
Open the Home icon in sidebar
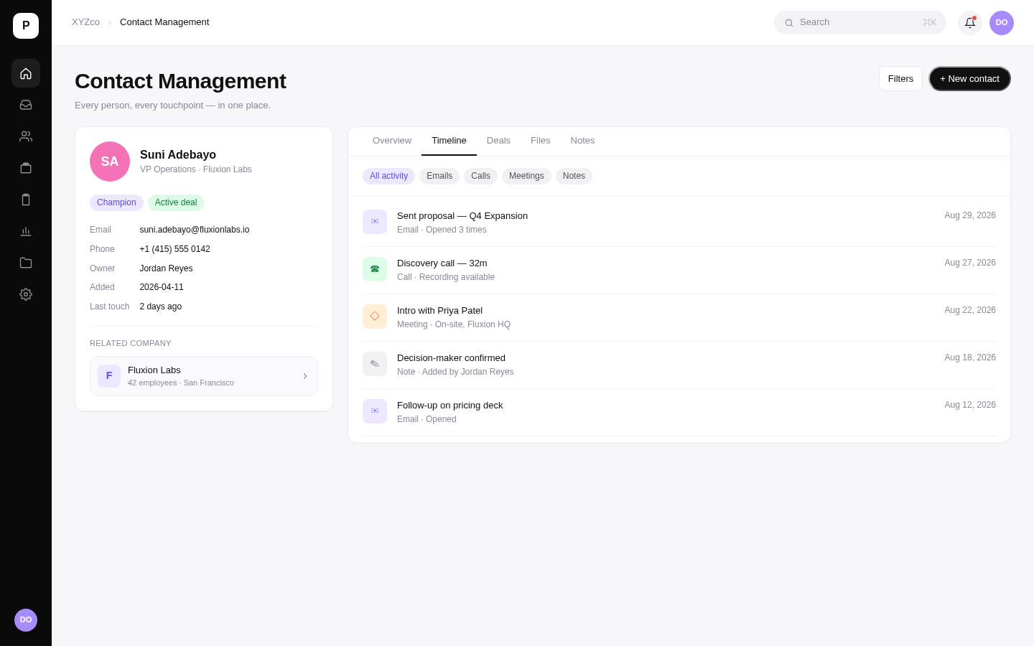[26, 73]
